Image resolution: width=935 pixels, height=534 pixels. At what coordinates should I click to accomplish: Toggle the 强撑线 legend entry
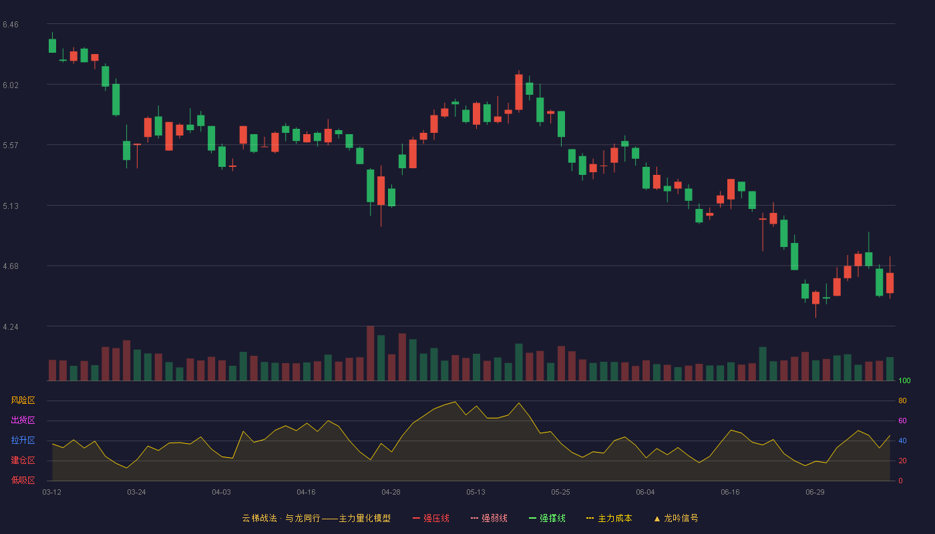coord(547,518)
